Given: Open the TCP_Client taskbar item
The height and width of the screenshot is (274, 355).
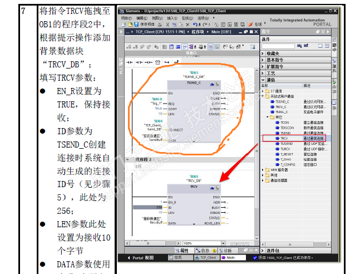Looking at the screenshot, I should coord(207,258).
